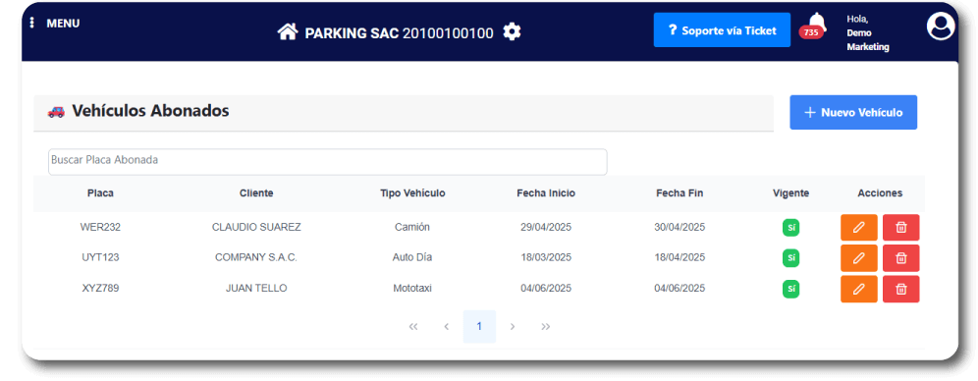Screen dimensions: 978x381
Task: Edit vehicle WER232 with the pencil icon
Action: (859, 228)
